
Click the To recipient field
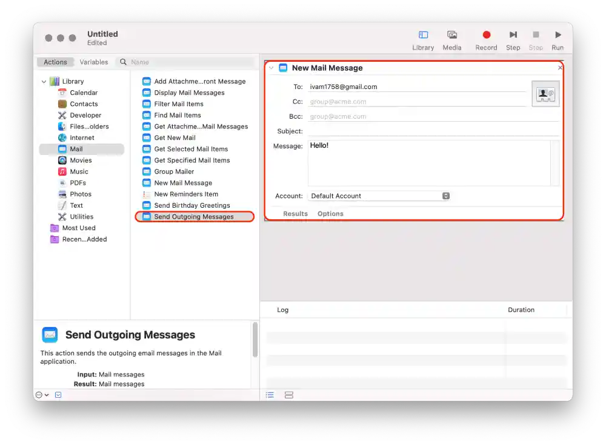418,87
